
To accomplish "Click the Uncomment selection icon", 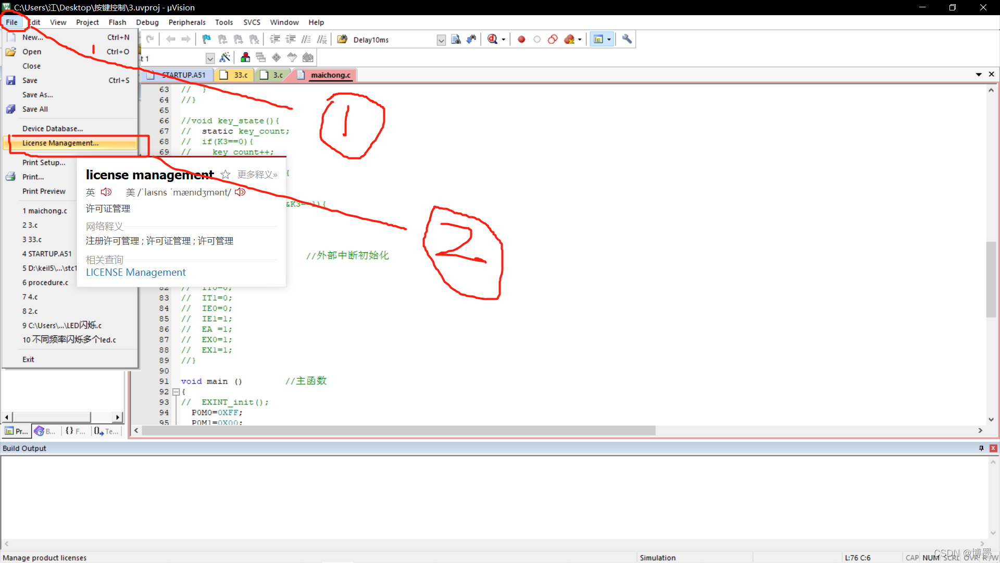I will click(x=322, y=39).
